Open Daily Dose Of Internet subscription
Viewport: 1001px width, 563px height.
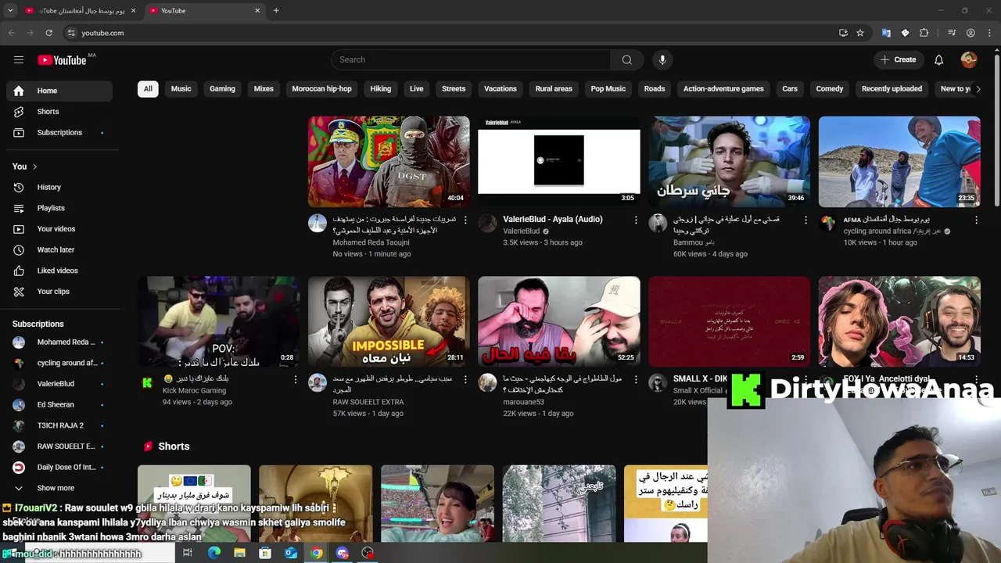(59, 468)
